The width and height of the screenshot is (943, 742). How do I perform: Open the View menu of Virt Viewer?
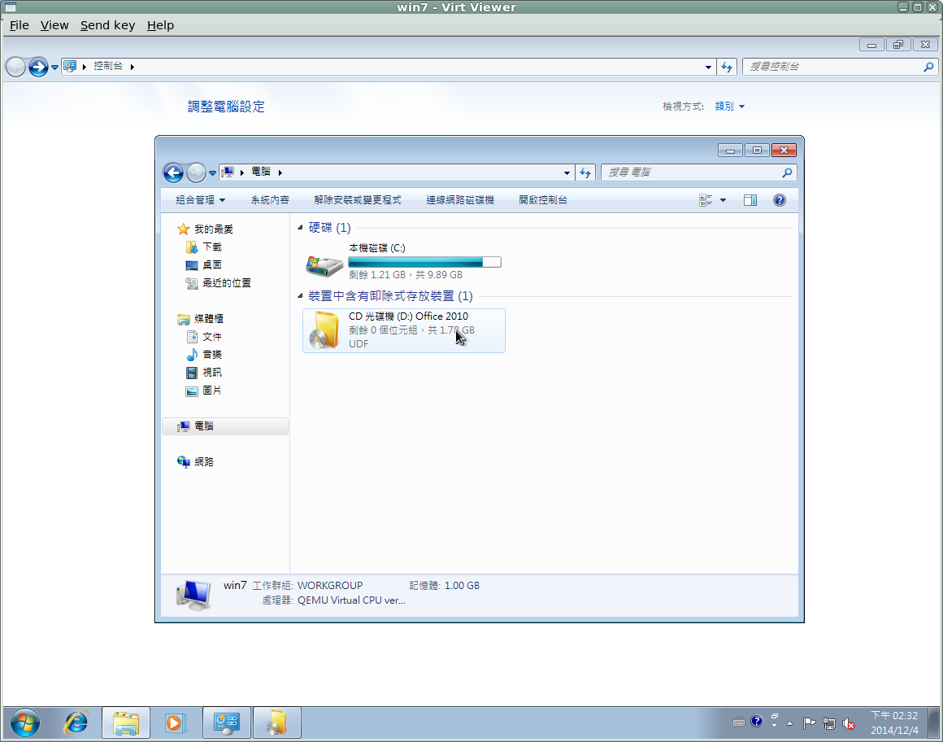click(54, 24)
